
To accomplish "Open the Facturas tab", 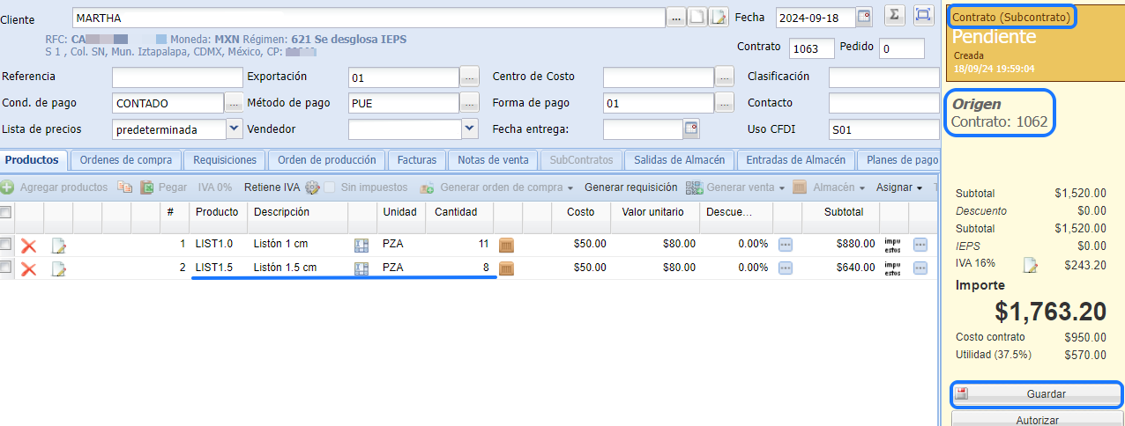I will (417, 160).
